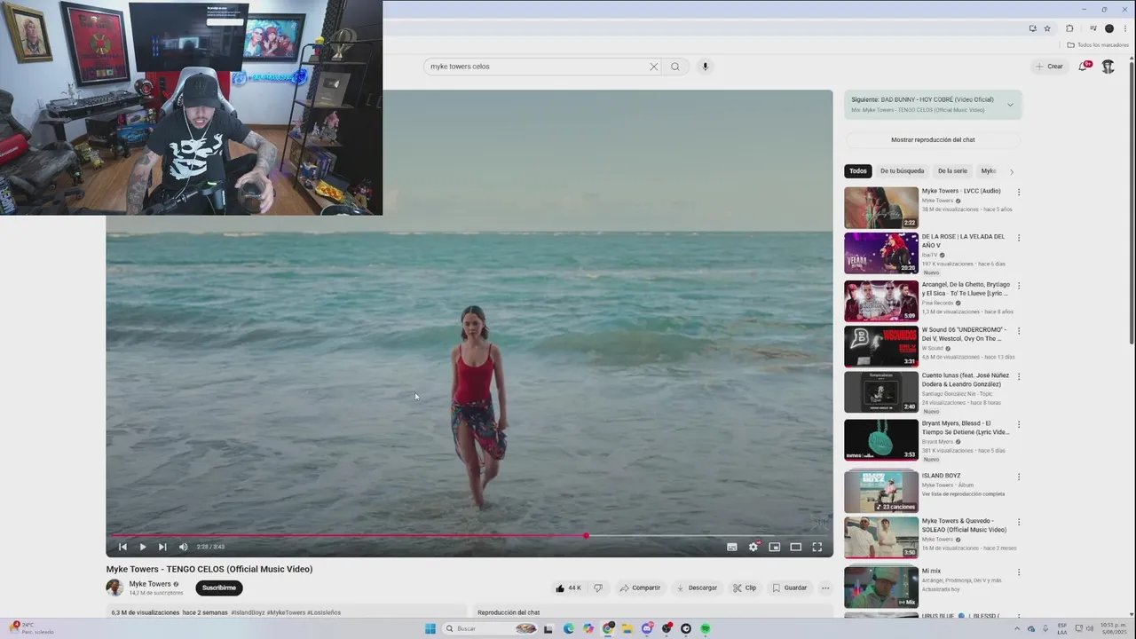Screen dimensions: 1136x639
Task: Click the Descargar button
Action: (697, 588)
